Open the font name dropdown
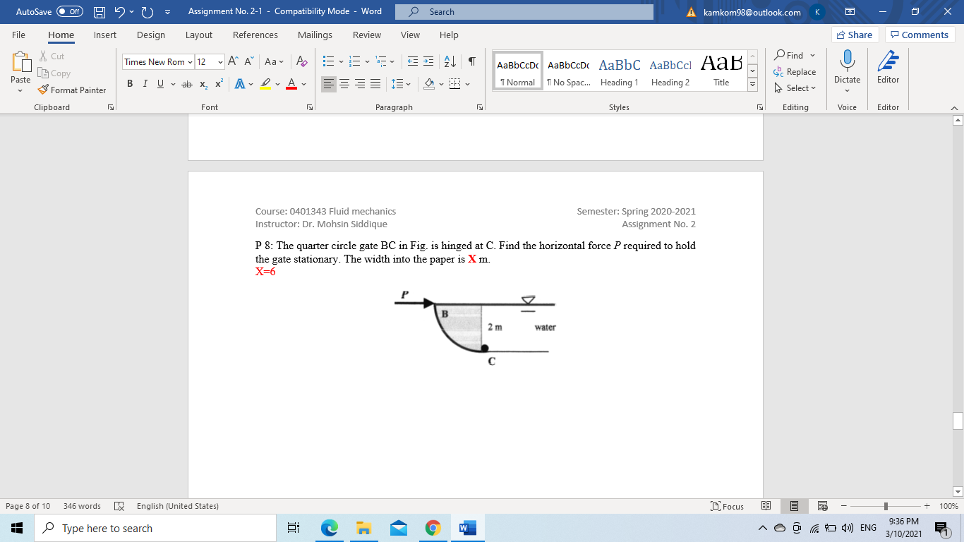 click(191, 61)
